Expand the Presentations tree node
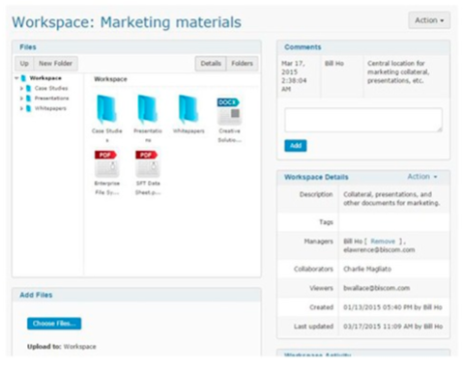 click(21, 99)
